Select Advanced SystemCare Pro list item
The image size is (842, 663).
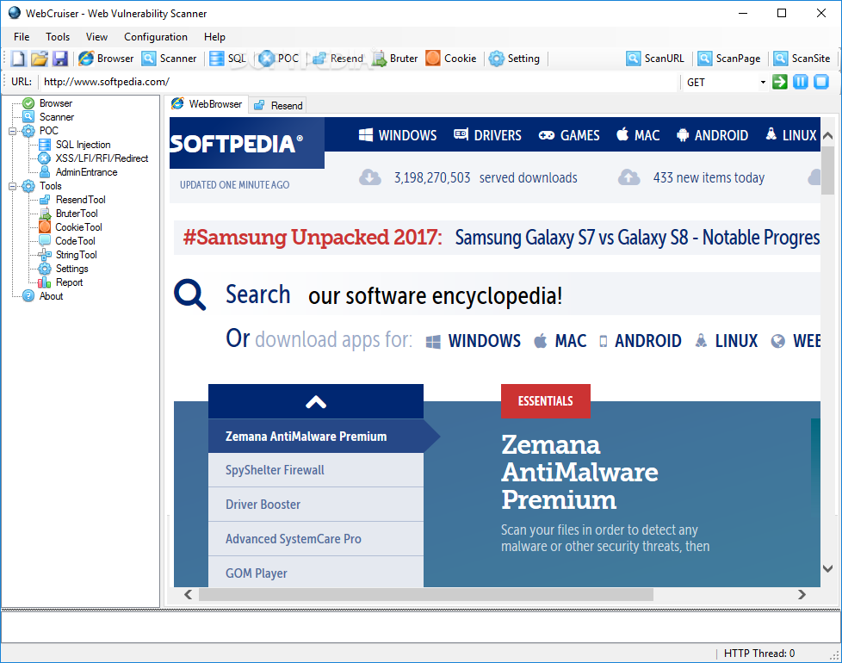tap(316, 539)
